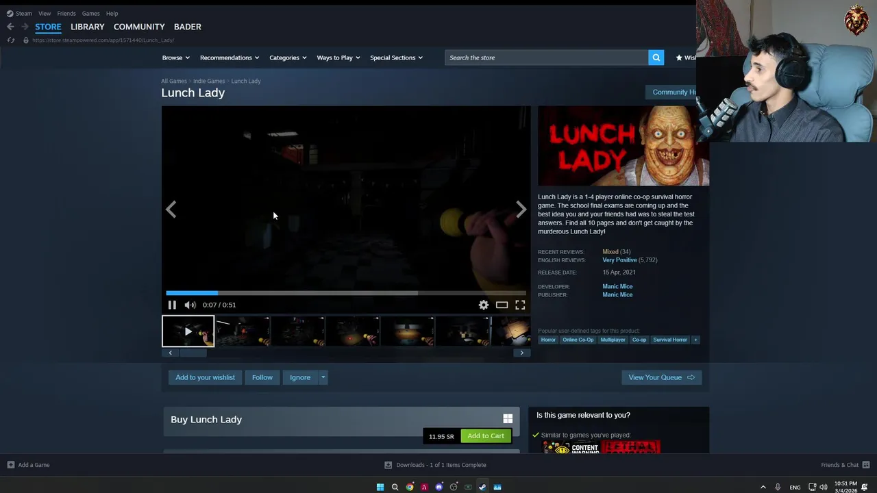Switch to the STORE tab
The height and width of the screenshot is (493, 877).
click(48, 27)
